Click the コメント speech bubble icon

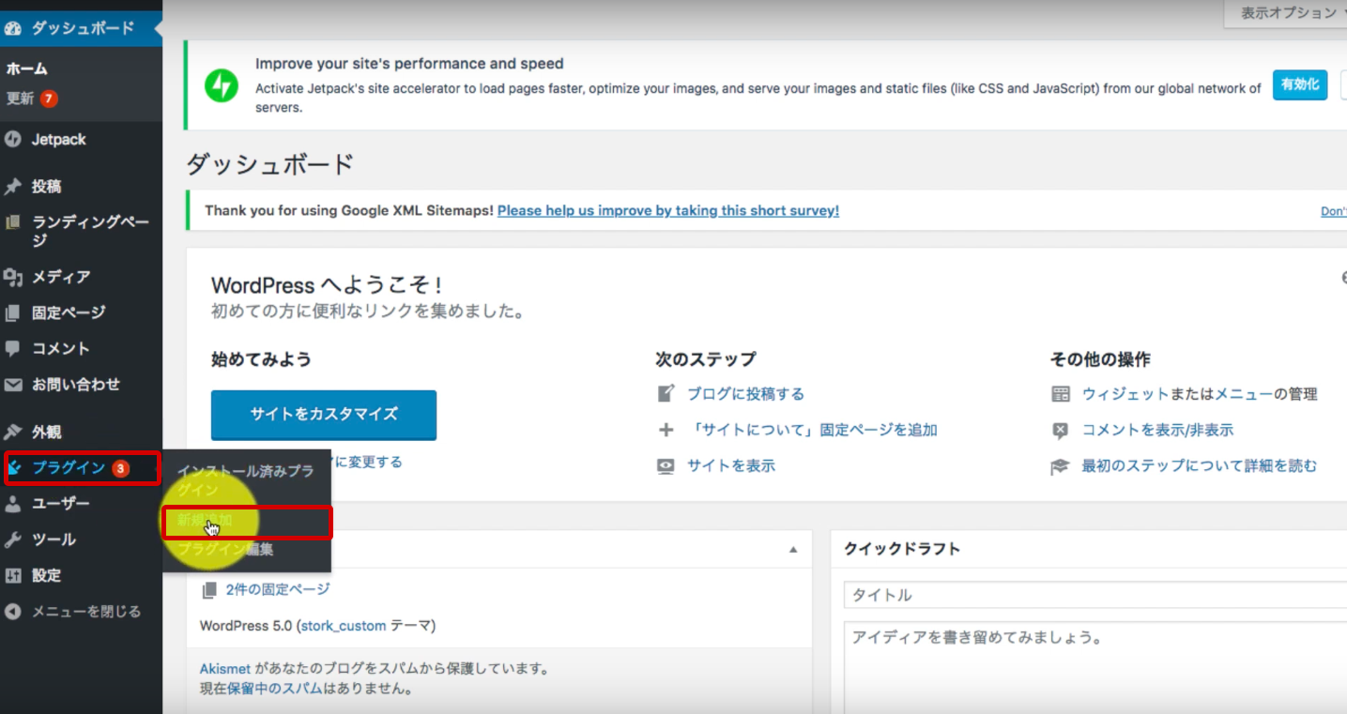13,348
